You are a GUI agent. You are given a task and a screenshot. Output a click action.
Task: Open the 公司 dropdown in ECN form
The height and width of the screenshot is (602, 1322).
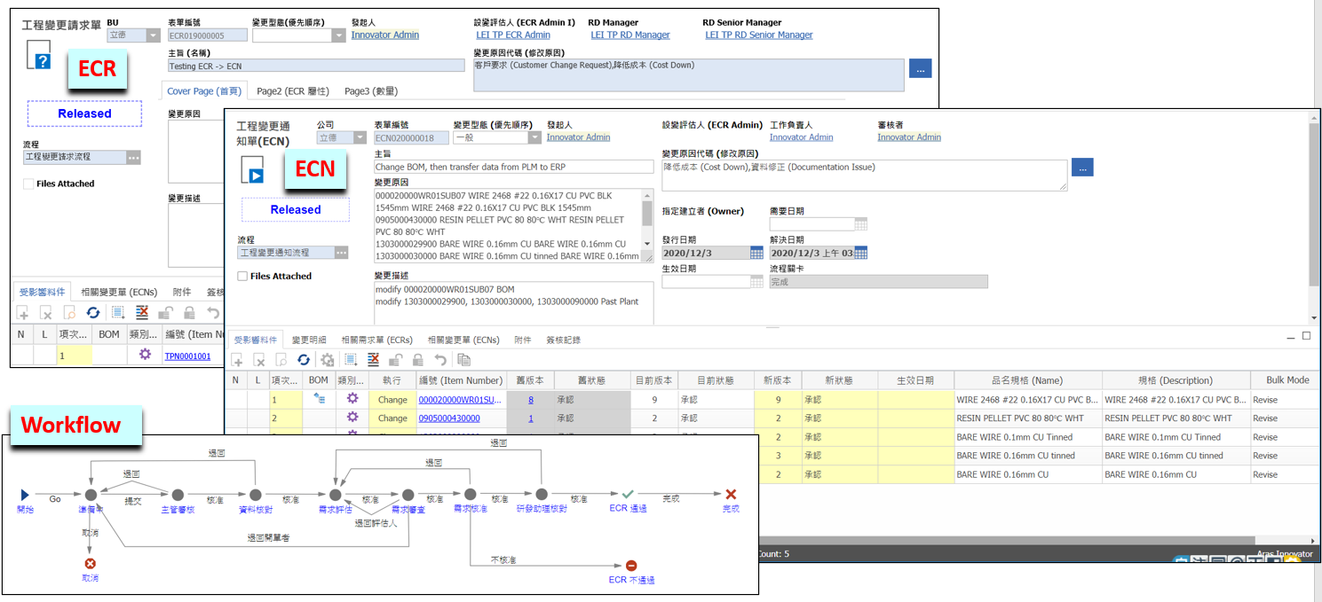pos(360,137)
